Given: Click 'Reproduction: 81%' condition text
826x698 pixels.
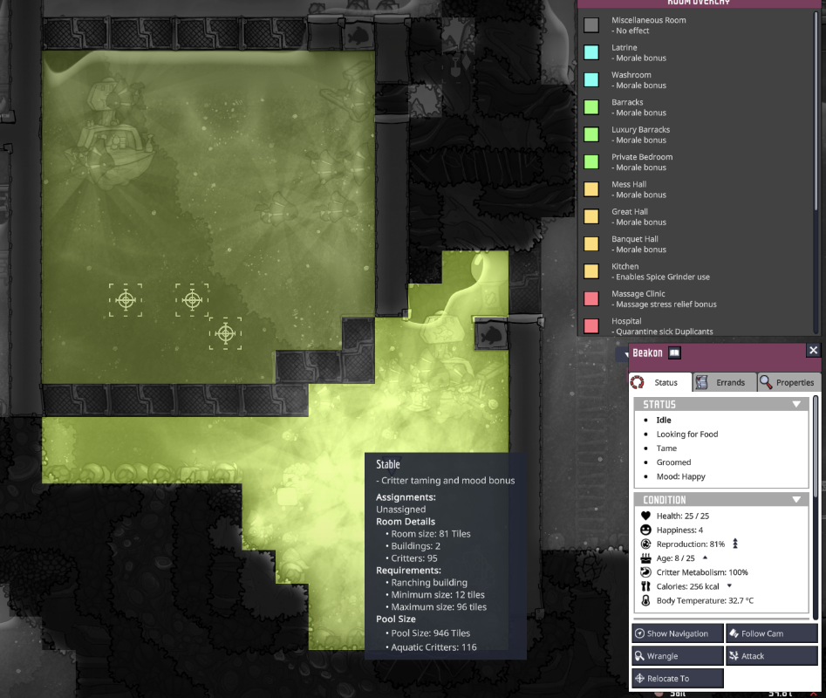Looking at the screenshot, I should (x=691, y=544).
